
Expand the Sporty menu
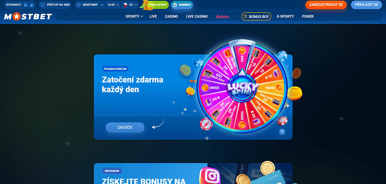click(x=134, y=17)
